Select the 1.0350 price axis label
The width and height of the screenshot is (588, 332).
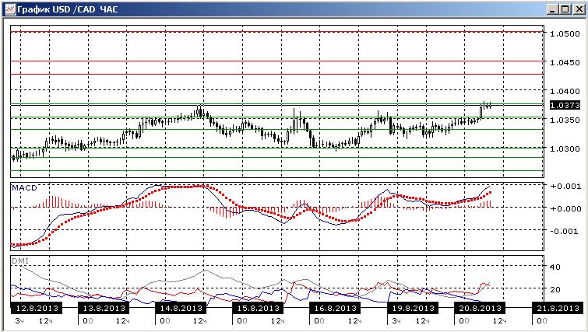point(565,121)
